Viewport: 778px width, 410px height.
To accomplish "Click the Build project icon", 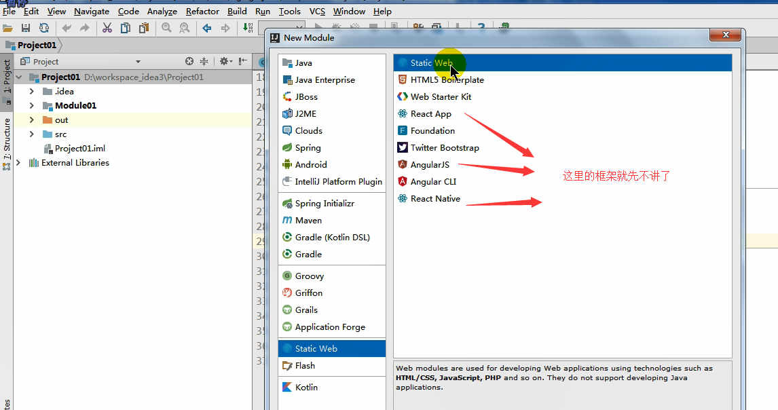I will (x=248, y=29).
